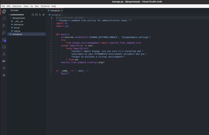Open the Docker whale icon
Viewport: 209px width, 135px height.
[x=4, y=61]
